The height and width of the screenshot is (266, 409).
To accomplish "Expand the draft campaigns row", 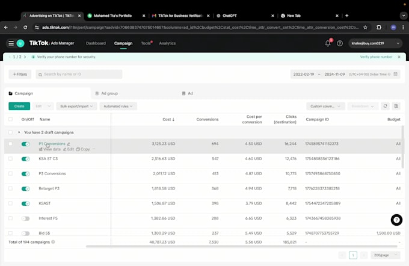I will pos(19,132).
